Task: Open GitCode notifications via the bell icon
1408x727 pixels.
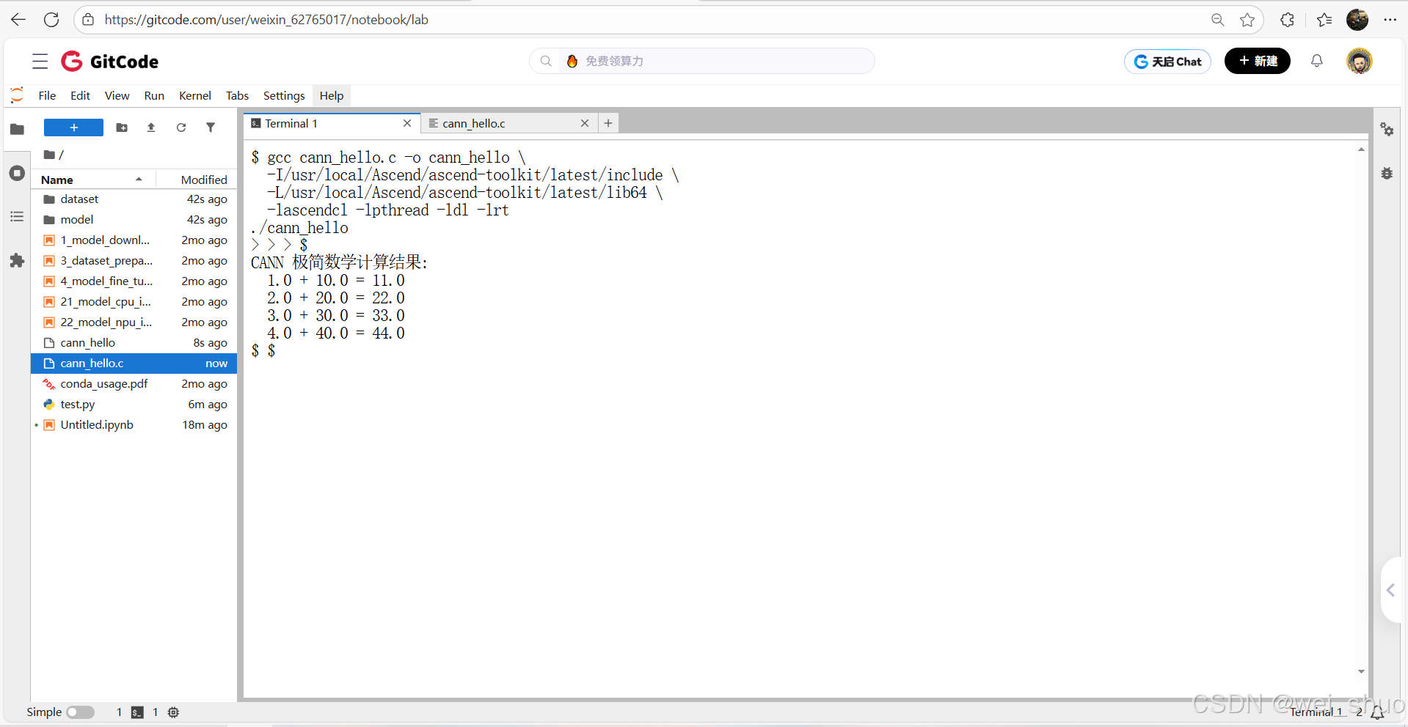Action: (1317, 61)
